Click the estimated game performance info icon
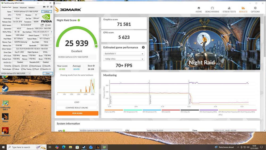The image size is (266, 150). tap(143, 47)
